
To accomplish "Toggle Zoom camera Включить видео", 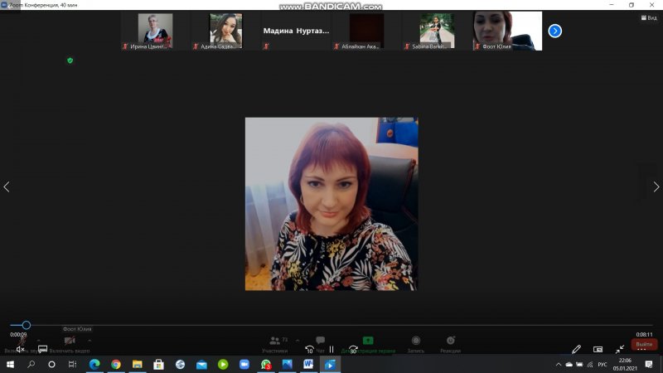I will (x=70, y=344).
